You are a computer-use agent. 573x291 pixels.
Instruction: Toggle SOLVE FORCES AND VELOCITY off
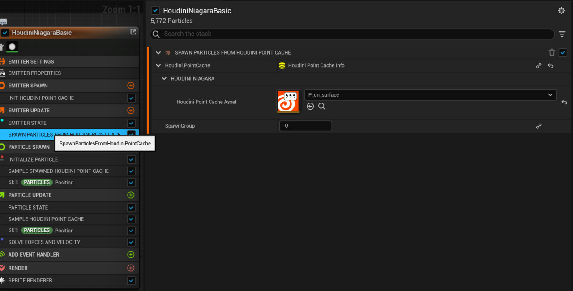pyautogui.click(x=131, y=242)
